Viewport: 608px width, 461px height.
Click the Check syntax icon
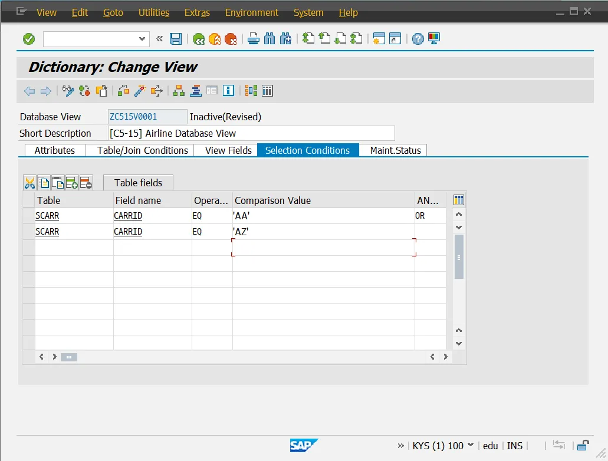click(x=123, y=91)
